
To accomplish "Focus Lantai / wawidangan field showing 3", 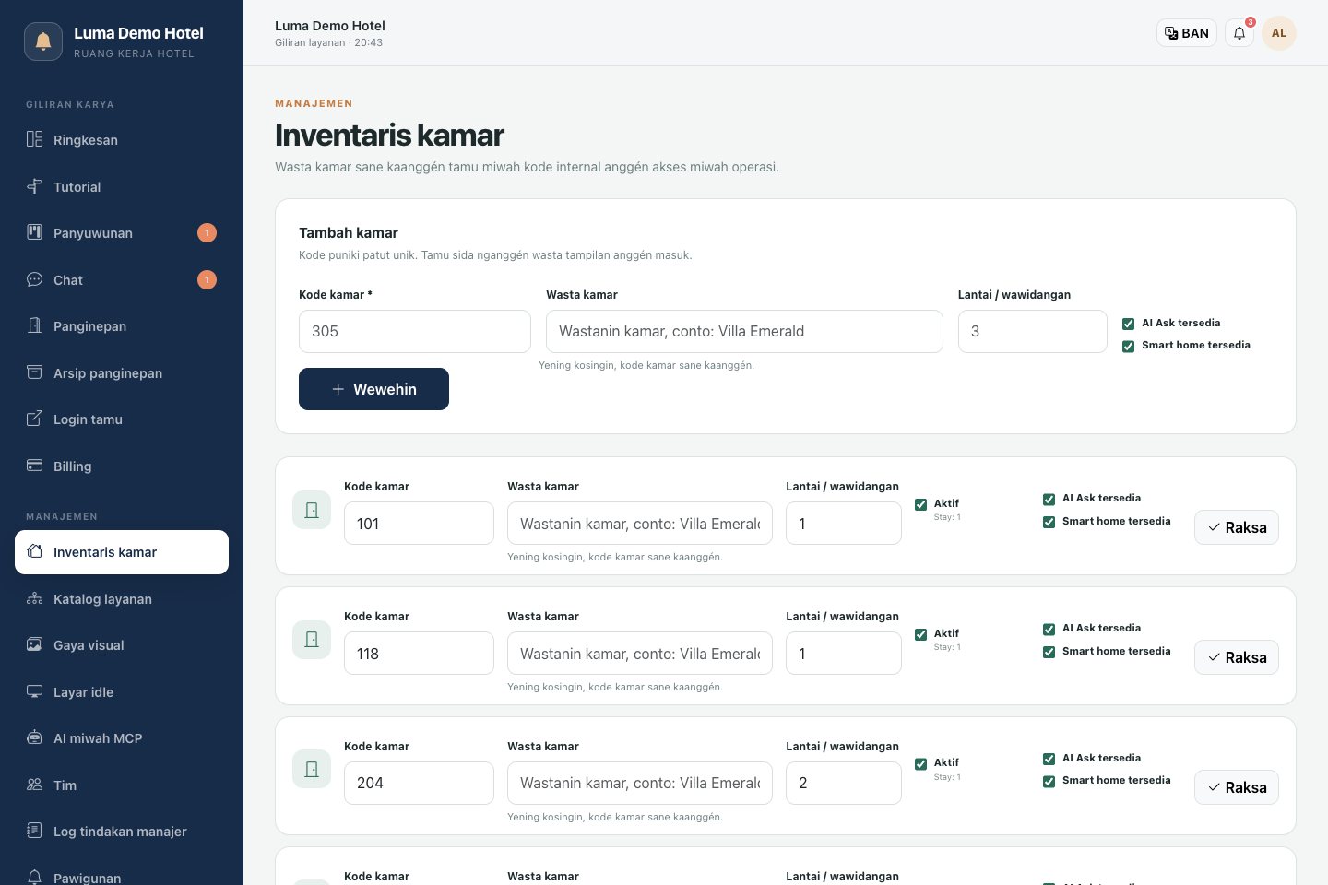I will point(1033,331).
